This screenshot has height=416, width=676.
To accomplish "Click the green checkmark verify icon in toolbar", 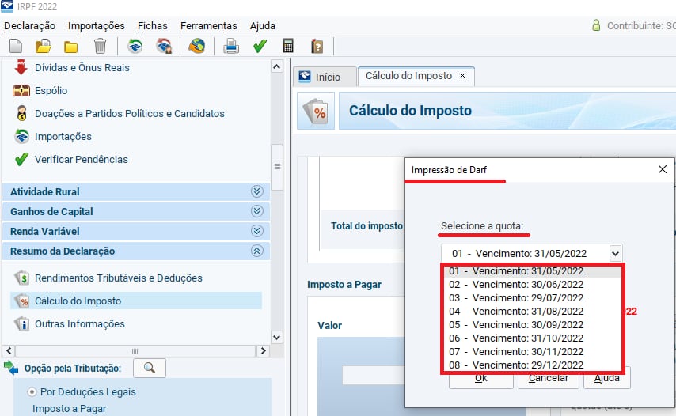I will coord(259,46).
